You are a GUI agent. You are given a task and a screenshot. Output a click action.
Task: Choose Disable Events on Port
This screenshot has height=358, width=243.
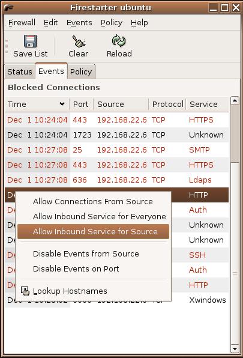76,268
